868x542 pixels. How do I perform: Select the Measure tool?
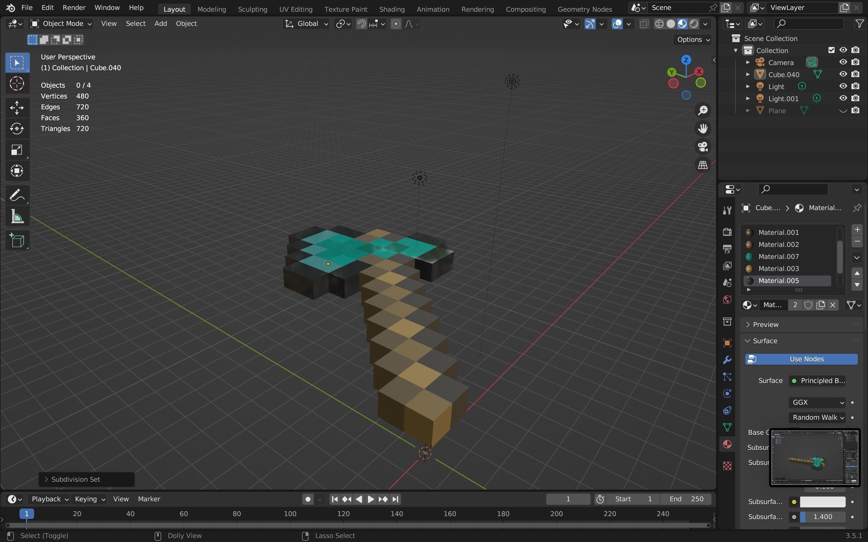(x=17, y=216)
